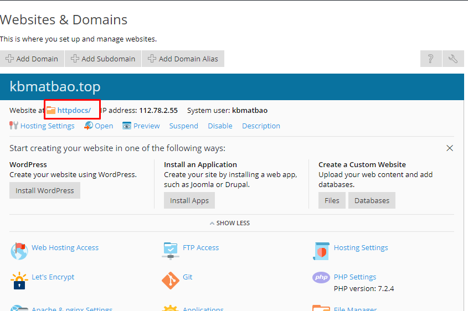Click the Preview link
Image resolution: width=468 pixels, height=311 pixels.
146,126
